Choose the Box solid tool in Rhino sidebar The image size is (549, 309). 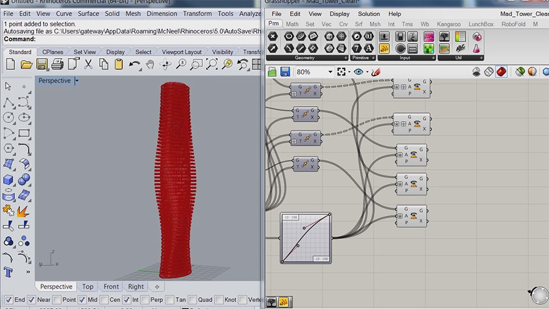[8, 180]
